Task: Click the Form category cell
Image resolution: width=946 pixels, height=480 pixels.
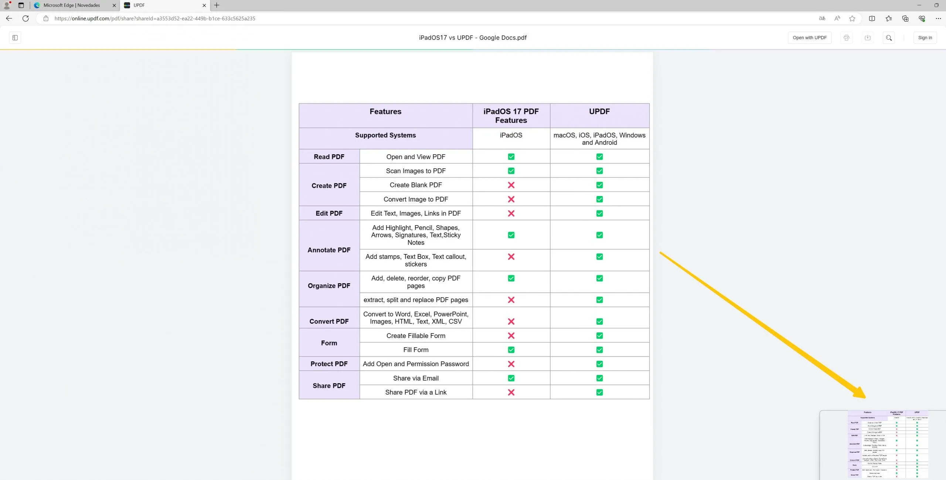Action: coord(329,343)
